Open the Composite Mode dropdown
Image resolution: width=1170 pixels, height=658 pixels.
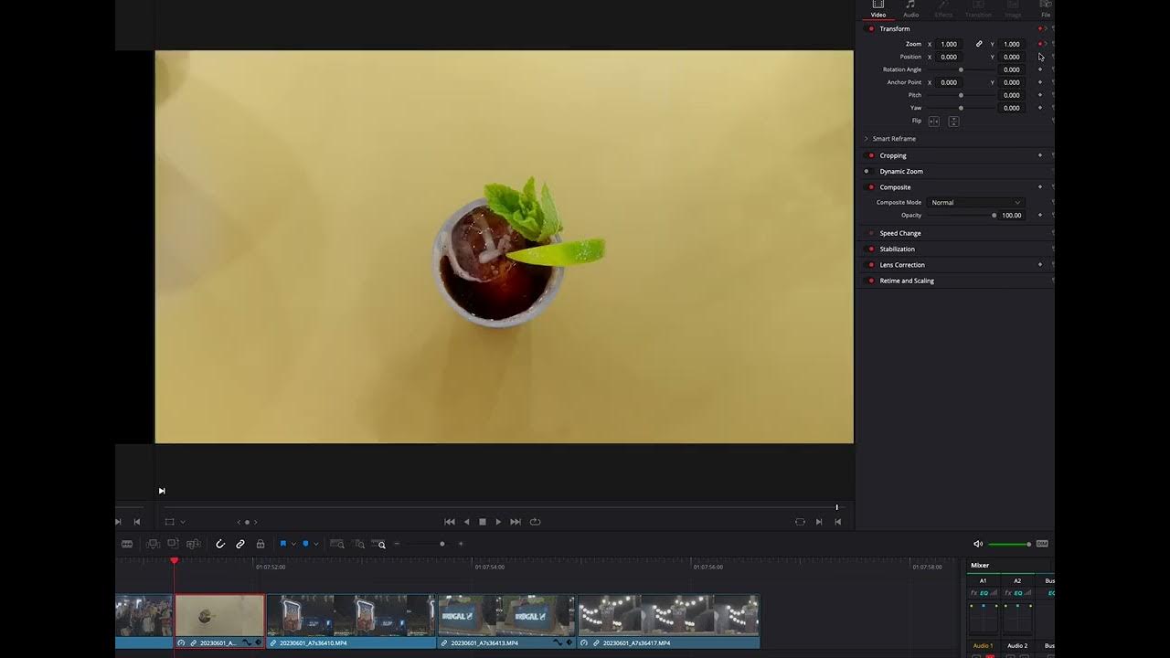coord(974,202)
